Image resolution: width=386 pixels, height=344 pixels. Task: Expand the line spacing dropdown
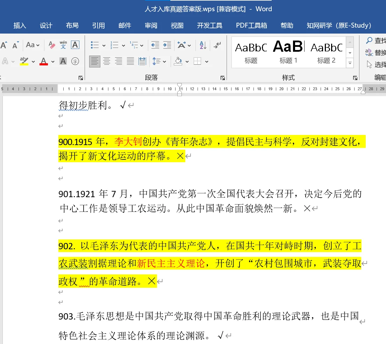[164, 61]
